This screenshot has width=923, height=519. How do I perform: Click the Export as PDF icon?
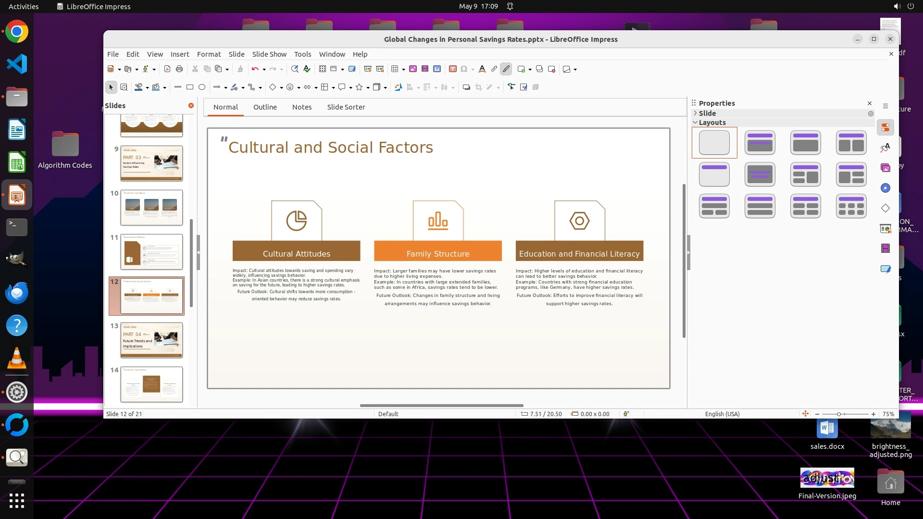pos(167,69)
